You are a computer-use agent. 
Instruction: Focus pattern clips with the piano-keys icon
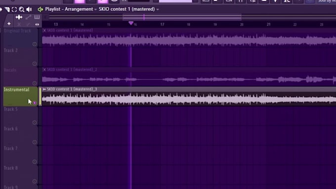coord(37,17)
